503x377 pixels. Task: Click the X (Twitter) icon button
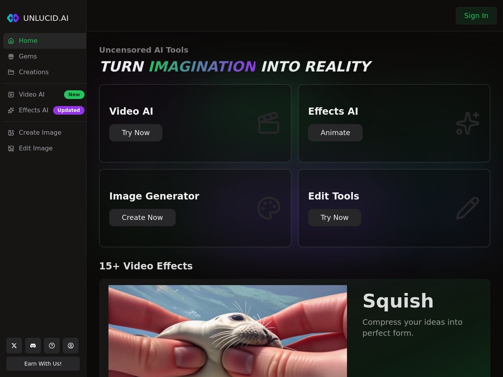[14, 346]
